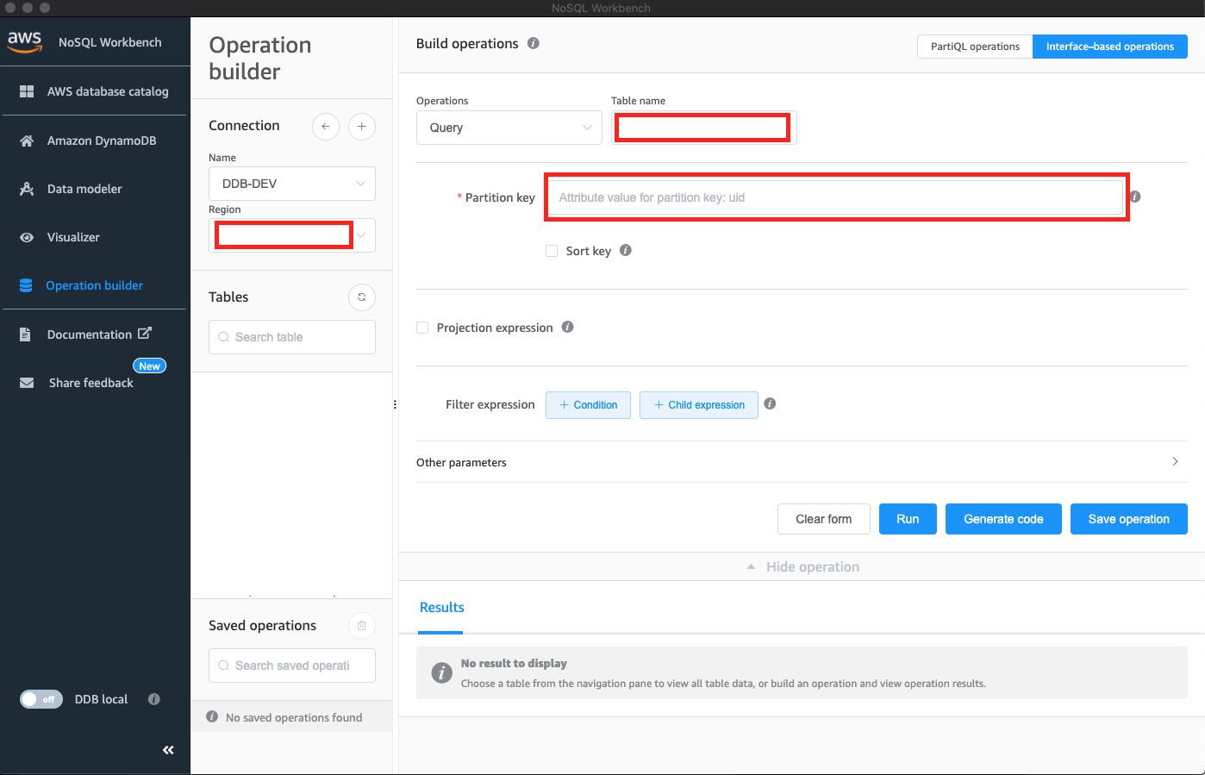Click Generate code button
The height and width of the screenshot is (775, 1205).
click(x=1003, y=519)
